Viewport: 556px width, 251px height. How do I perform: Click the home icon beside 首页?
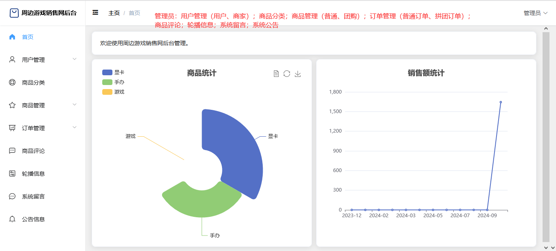[12, 37]
